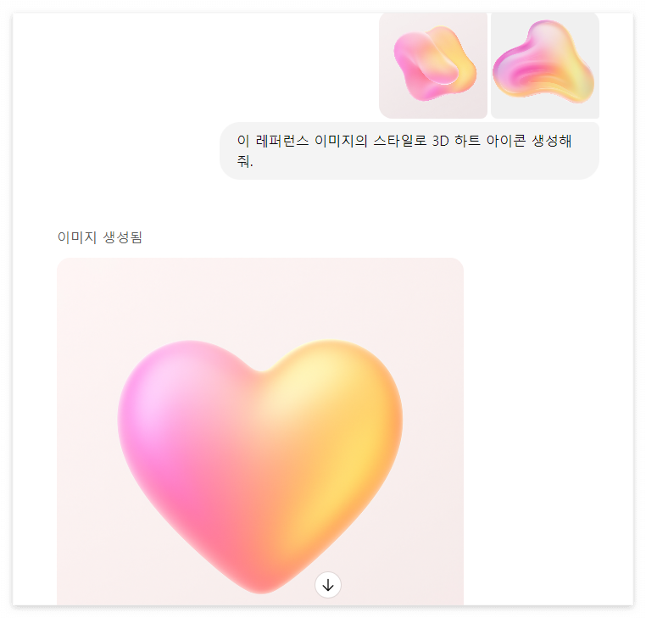This screenshot has width=646, height=618.
Task: Click '생성해' at the first line's end
Action: click(x=552, y=141)
